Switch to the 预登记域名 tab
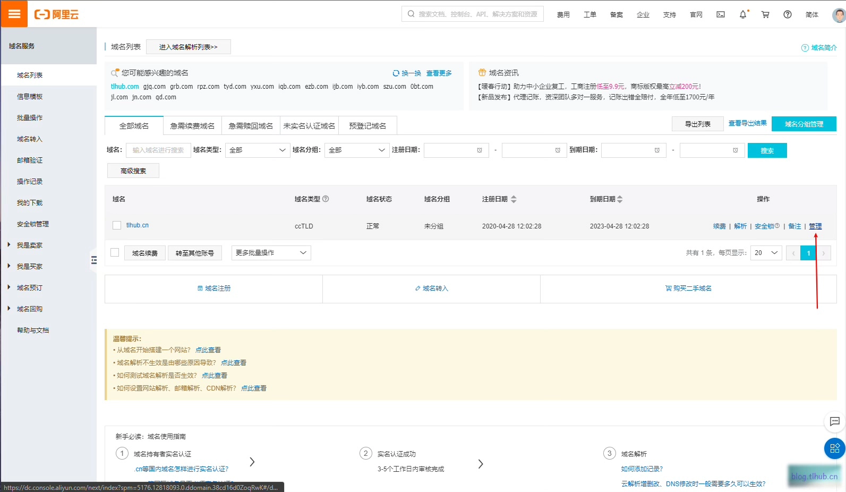Image resolution: width=846 pixels, height=492 pixels. (x=368, y=126)
